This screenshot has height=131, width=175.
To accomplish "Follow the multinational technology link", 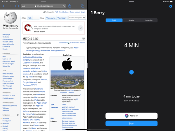I will click(x=32, y=57).
